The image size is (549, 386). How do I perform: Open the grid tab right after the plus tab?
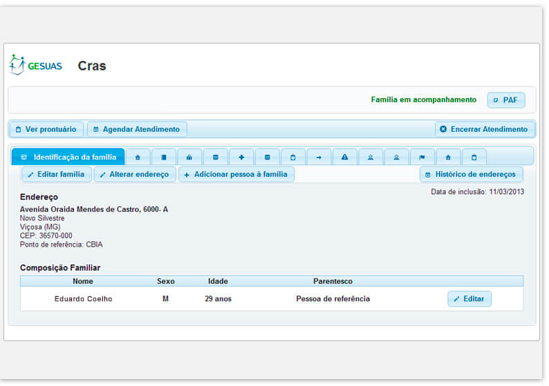[x=267, y=157]
